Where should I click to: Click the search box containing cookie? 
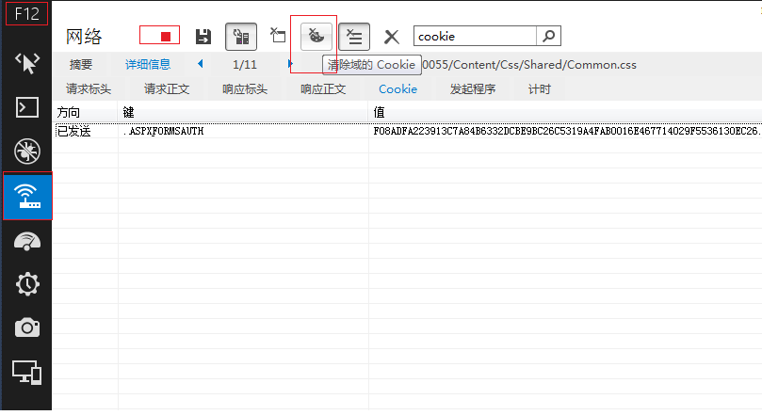[x=475, y=37]
